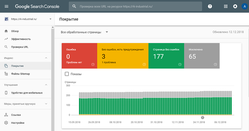Open Файлы Sitemap page
249x131 pixels.
[26, 74]
